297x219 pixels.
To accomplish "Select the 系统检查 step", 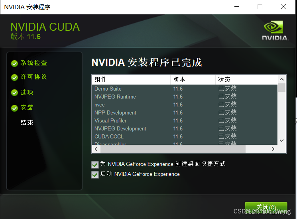I will tap(34, 63).
